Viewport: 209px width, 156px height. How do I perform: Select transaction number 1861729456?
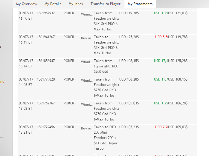coord(46,127)
